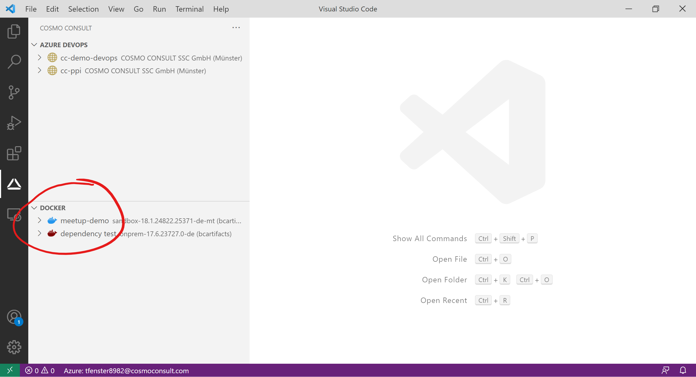Open the Accounts icon with badge
696x377 pixels.
tap(14, 317)
